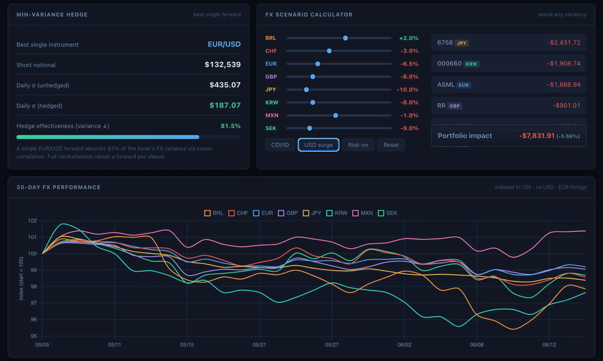The width and height of the screenshot is (603, 361).
Task: Click the -$901.01 loss for RR
Action: [567, 105]
